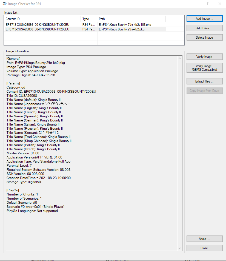Click the Title Name (Russian) line
Screen dimensions: 226x261
(x=35, y=129)
